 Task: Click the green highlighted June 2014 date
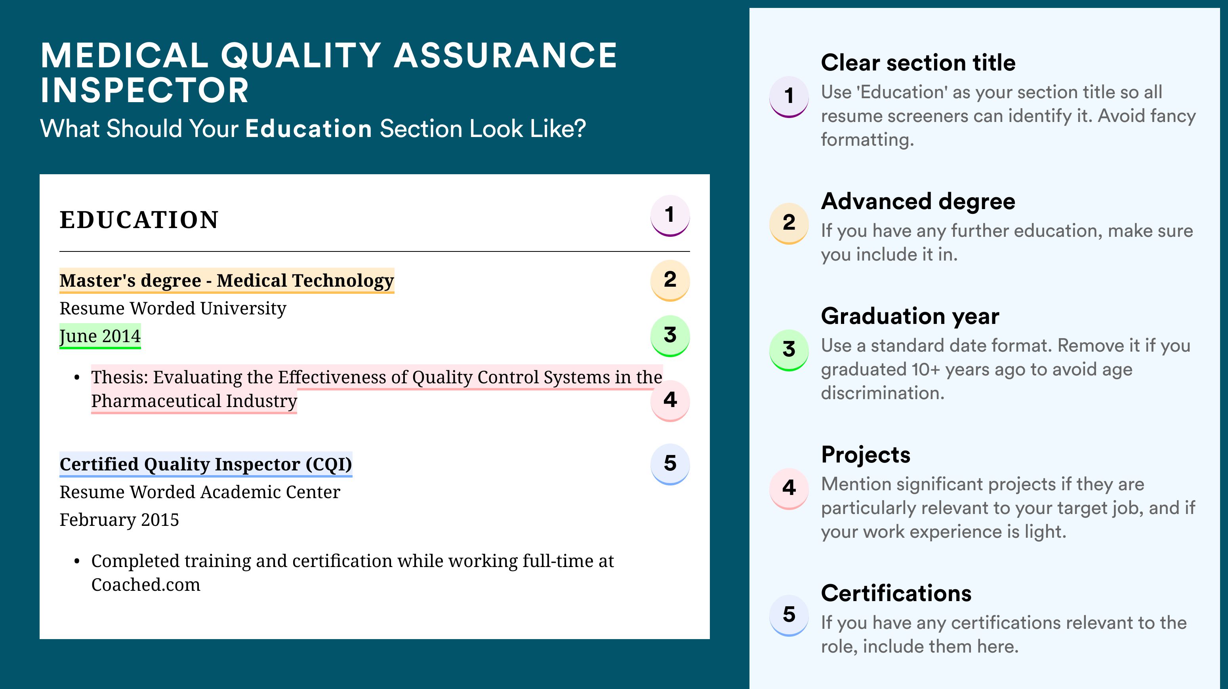(x=100, y=336)
